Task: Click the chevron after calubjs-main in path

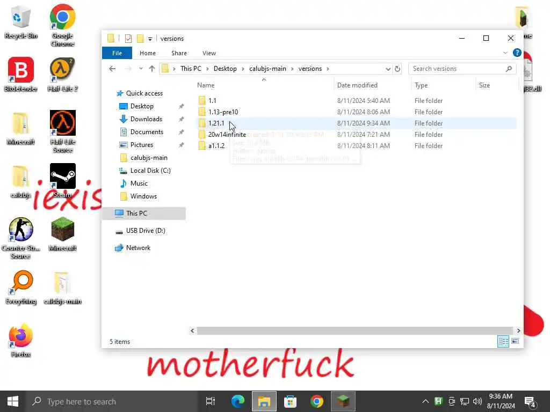Action: tap(292, 69)
